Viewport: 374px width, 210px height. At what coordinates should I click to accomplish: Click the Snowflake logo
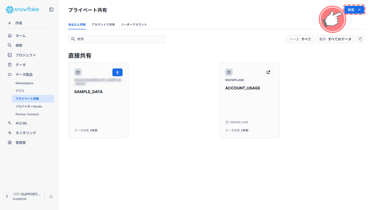[22, 10]
